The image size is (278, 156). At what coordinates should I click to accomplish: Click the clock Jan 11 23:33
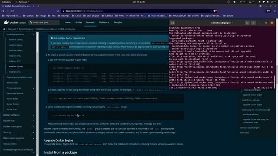(x=139, y=2)
